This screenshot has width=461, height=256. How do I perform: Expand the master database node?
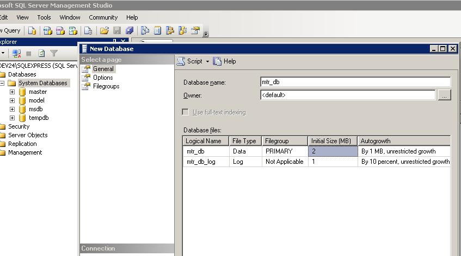pyautogui.click(x=12, y=92)
